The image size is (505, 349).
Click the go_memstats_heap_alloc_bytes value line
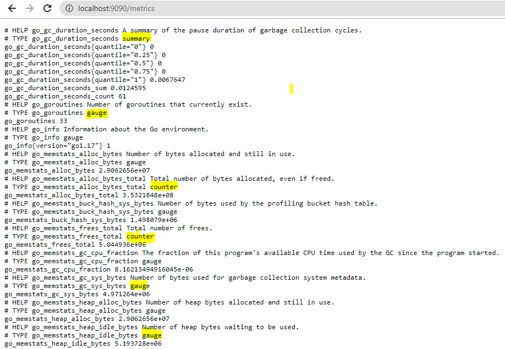87,319
